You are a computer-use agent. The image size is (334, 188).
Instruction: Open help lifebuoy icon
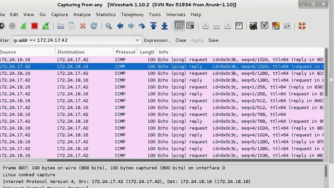pyautogui.click(x=302, y=26)
